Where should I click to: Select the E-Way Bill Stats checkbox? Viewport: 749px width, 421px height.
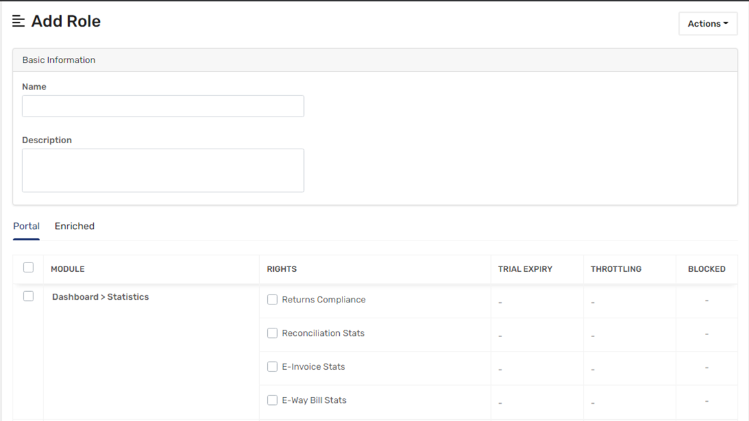[x=273, y=400]
